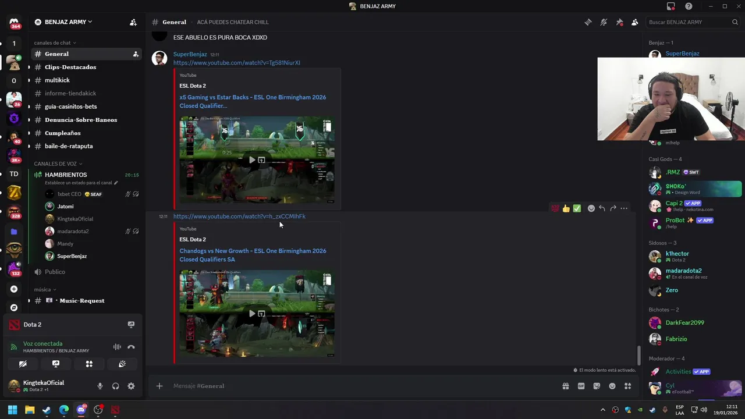Open the TD server in server list

(14, 174)
